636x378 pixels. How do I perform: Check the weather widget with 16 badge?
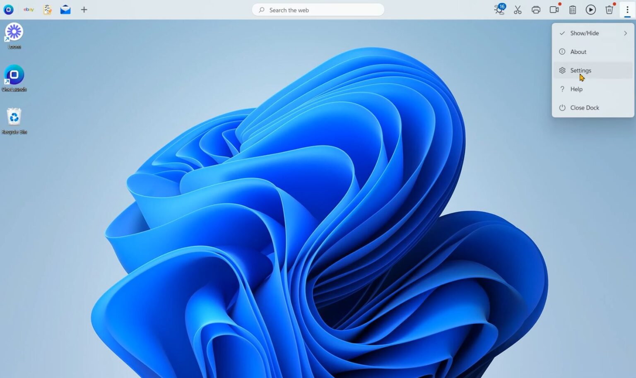tap(499, 10)
